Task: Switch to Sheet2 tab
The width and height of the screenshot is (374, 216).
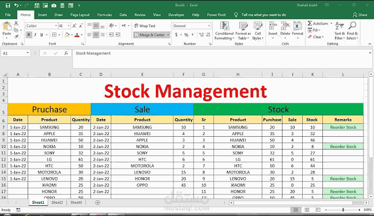Action: tap(57, 202)
